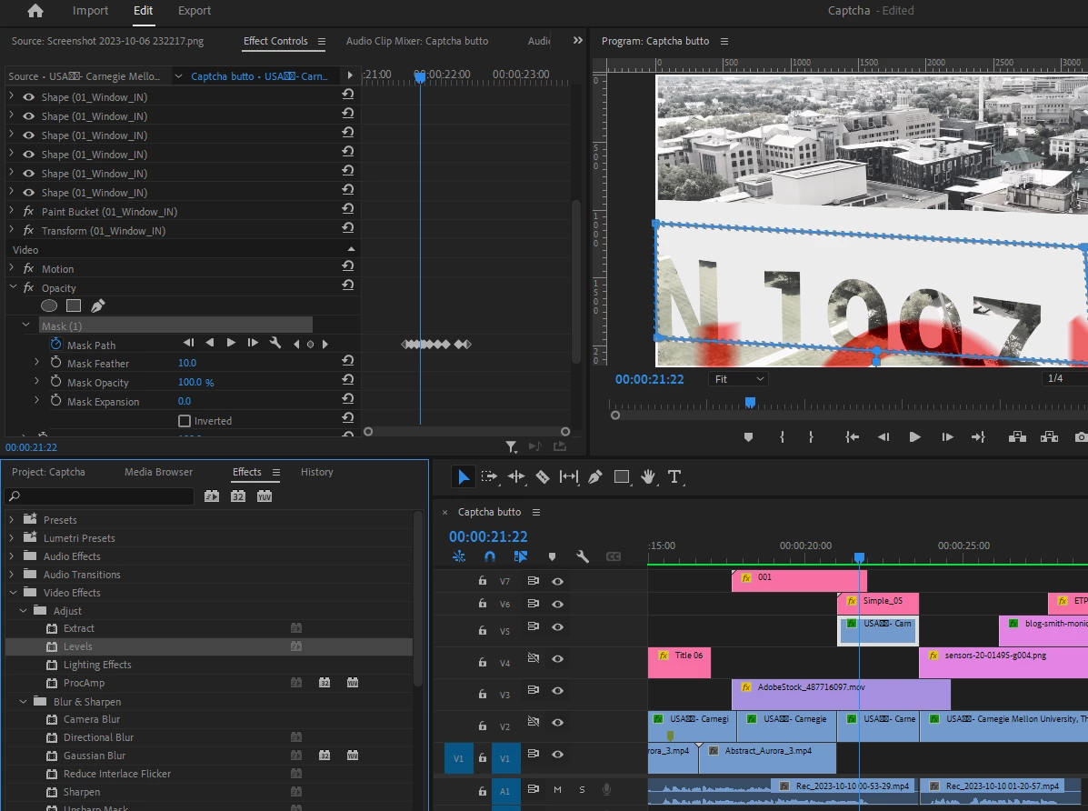This screenshot has width=1088, height=811.
Task: Filter effects by 32-bit color
Action: tap(238, 496)
